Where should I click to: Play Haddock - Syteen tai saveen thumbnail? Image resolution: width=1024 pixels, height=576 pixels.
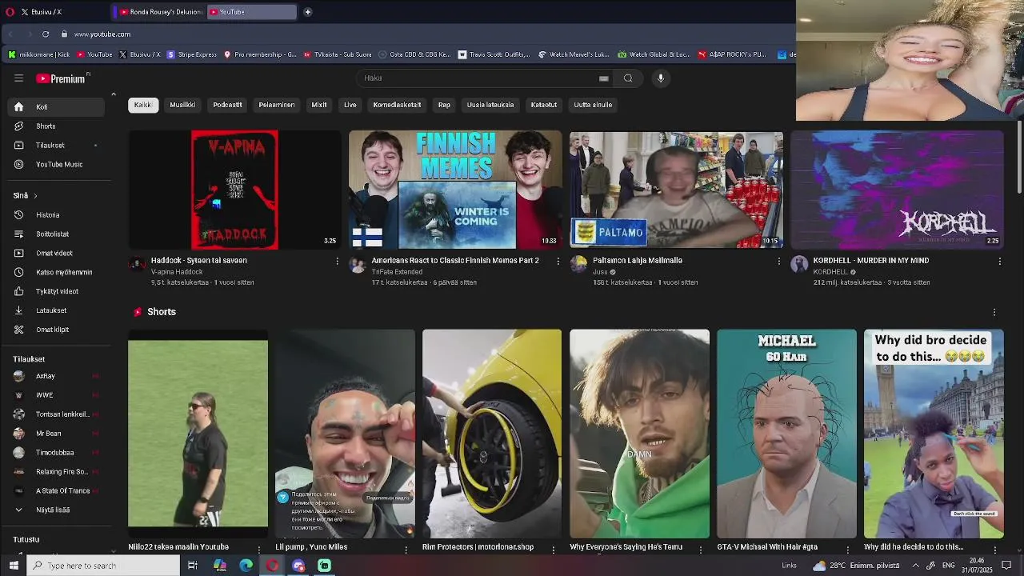pos(234,190)
